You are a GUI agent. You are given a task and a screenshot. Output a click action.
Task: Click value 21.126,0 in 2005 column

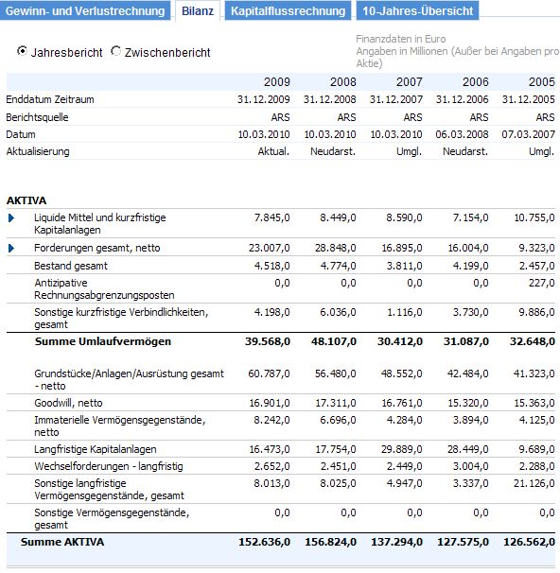pos(534,483)
